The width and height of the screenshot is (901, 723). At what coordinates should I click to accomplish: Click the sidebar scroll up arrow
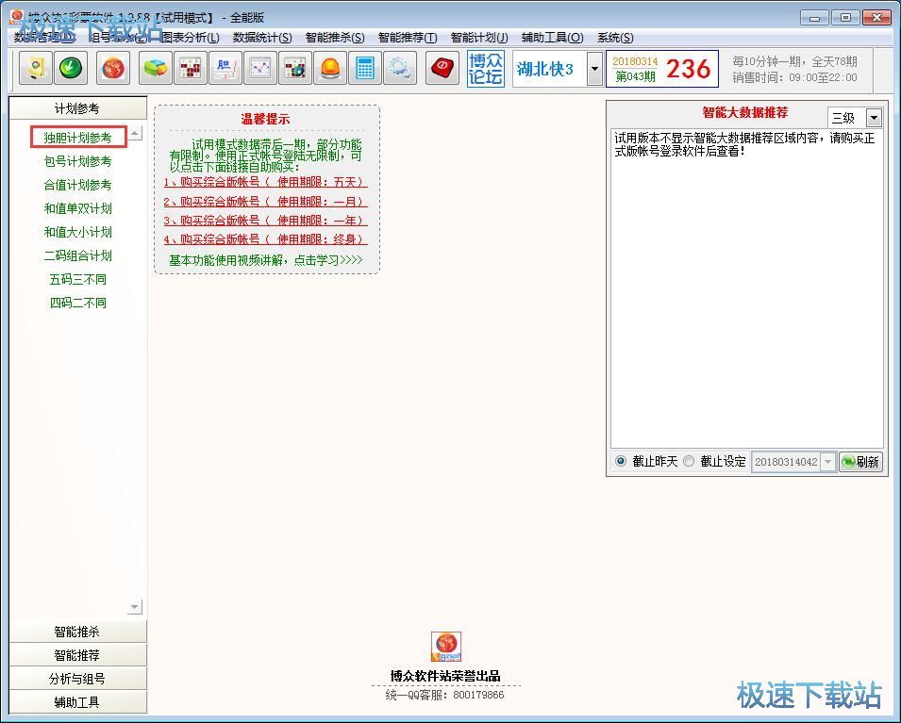pos(135,133)
